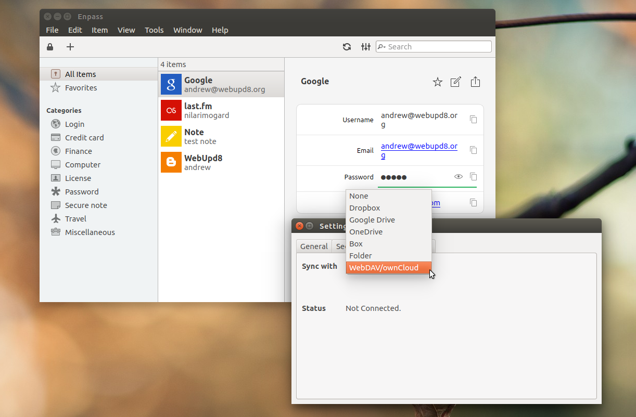Click the 'Not Connected.' status text
The width and height of the screenshot is (636, 417).
tap(373, 308)
